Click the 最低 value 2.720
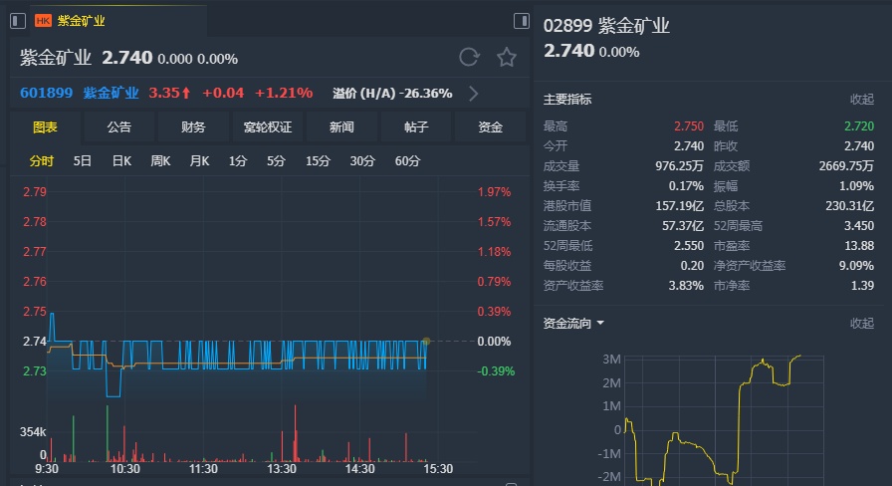Image resolution: width=892 pixels, height=486 pixels. click(859, 126)
